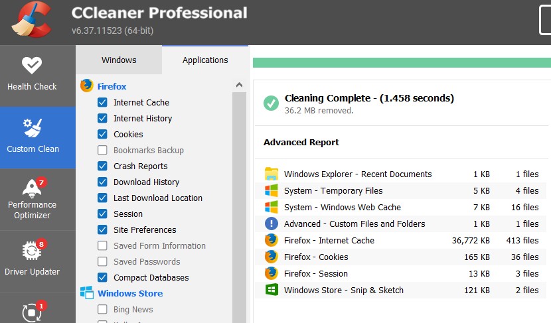
Task: Click the Advanced Custom Files exclamation icon
Action: coord(272,224)
